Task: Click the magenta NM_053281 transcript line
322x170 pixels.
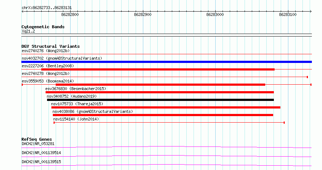Action: click(x=166, y=147)
